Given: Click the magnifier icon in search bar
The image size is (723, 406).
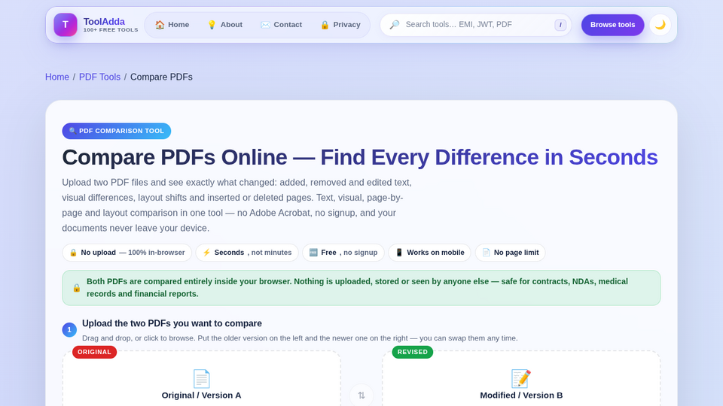Looking at the screenshot, I should click(394, 25).
